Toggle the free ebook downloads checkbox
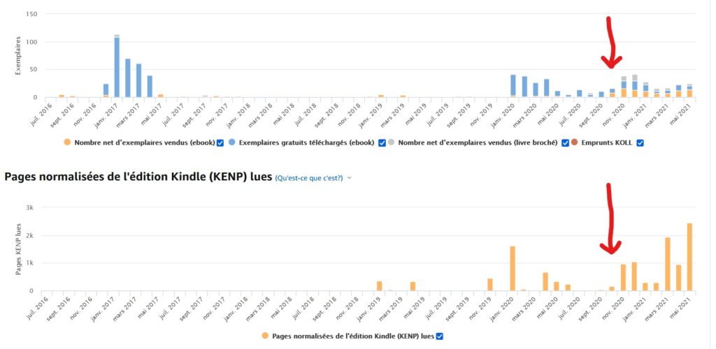Viewport: 716px width, 349px height. (382, 143)
